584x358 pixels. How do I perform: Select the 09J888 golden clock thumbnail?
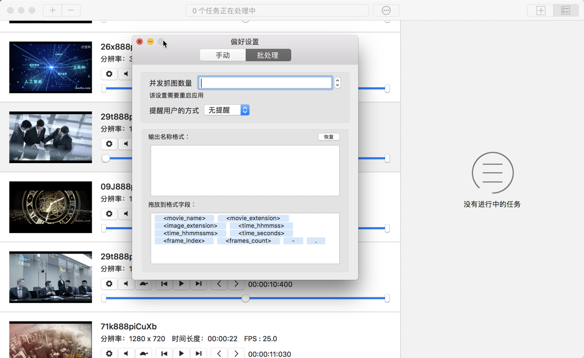click(51, 207)
